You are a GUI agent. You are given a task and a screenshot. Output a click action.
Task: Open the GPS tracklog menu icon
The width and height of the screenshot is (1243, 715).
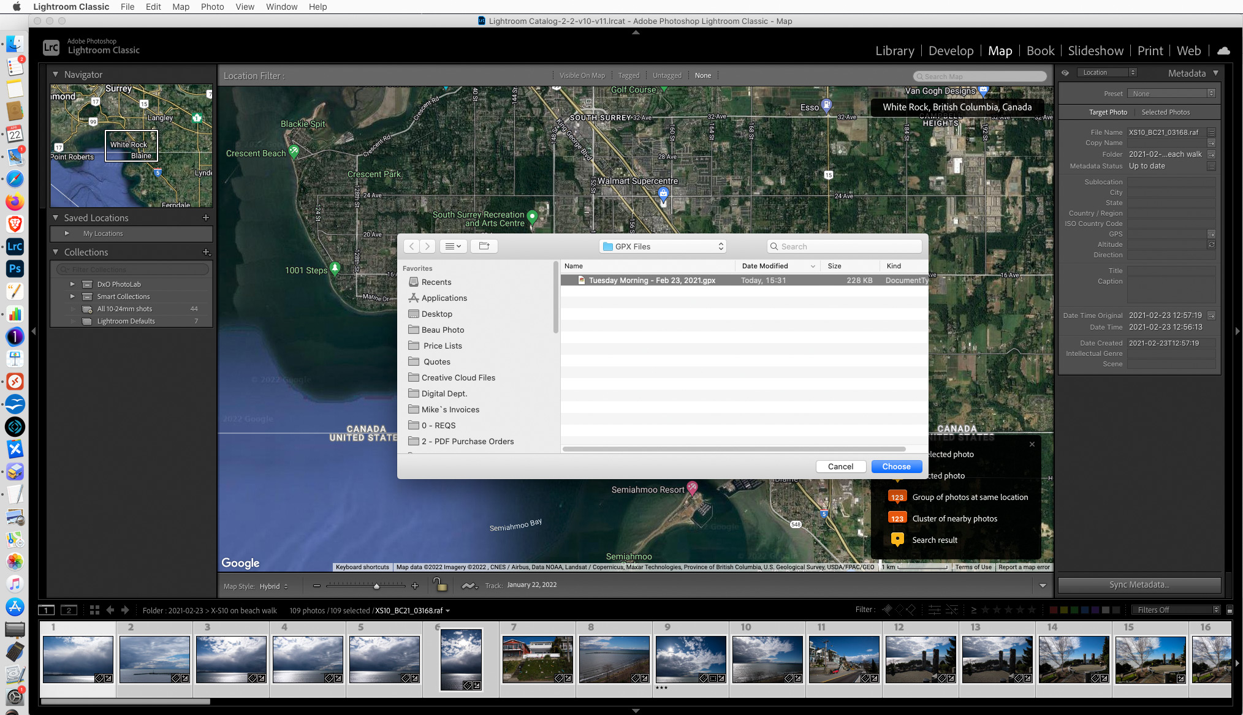(x=469, y=586)
